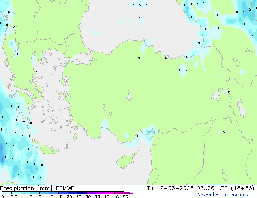The width and height of the screenshot is (257, 198).
Task: Select the 5–10 mm legend color box
Action: click(x=44, y=193)
